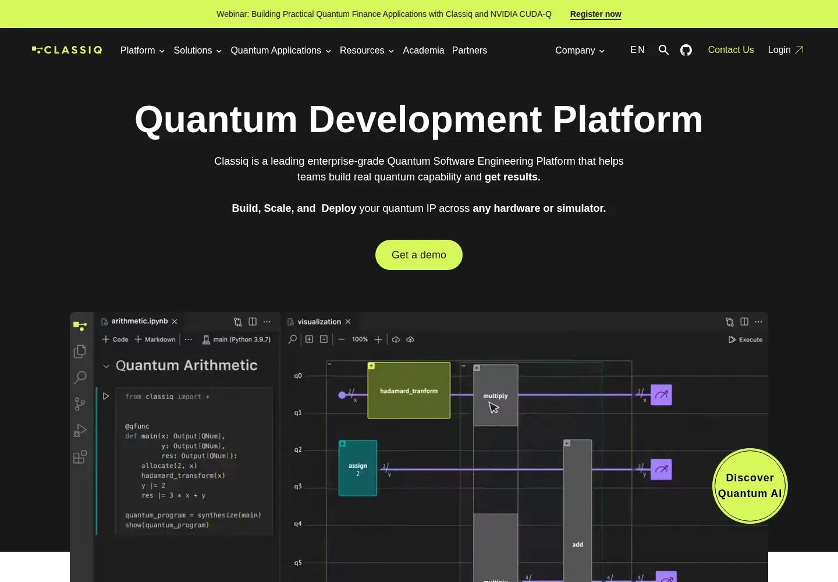Click the sidebar search icon in IDE preview
Viewport: 838px width, 582px height.
[x=80, y=378]
